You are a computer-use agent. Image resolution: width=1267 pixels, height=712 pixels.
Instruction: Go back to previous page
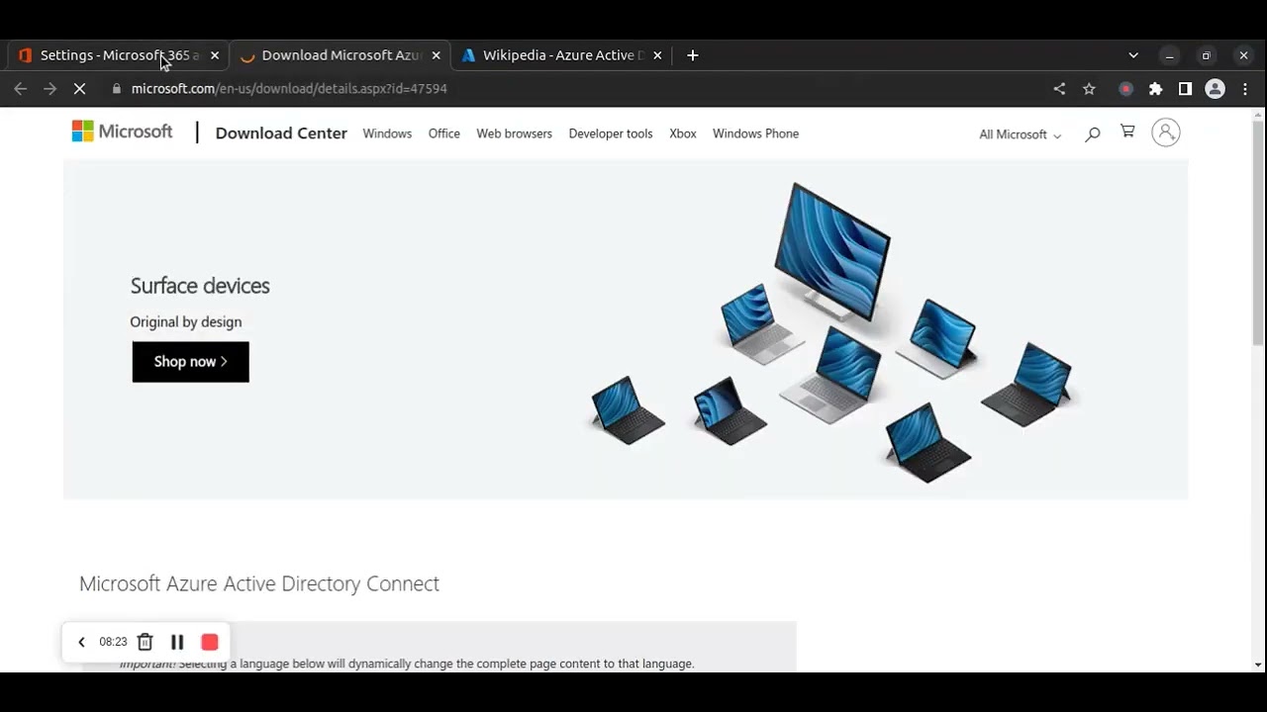(x=20, y=89)
